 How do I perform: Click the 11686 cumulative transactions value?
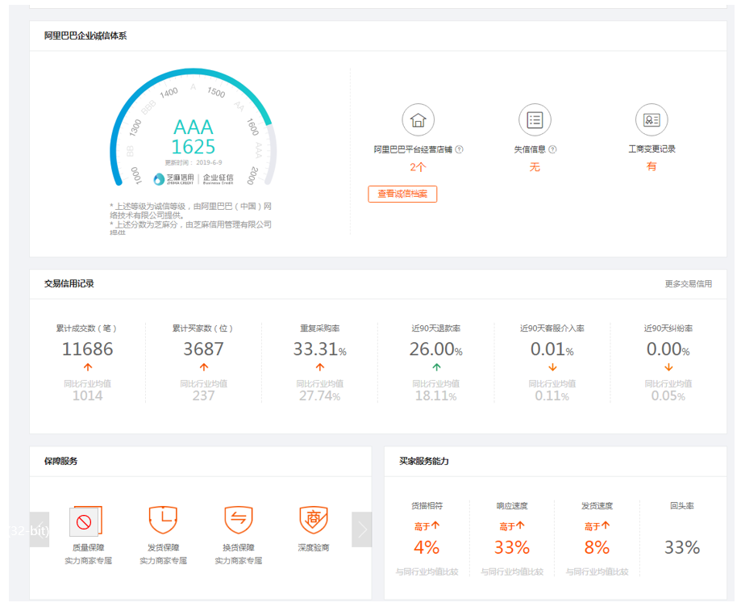point(87,349)
